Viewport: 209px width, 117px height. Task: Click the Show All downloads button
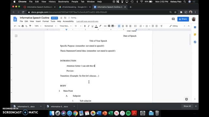point(187,106)
